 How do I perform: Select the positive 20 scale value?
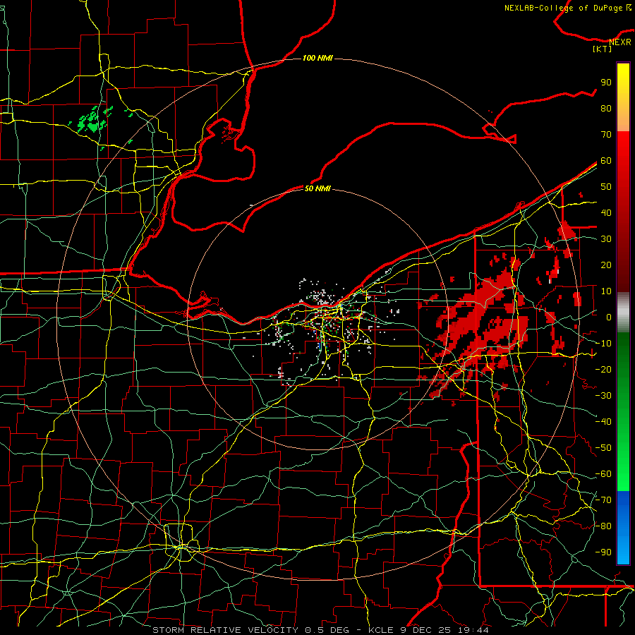tap(606, 265)
